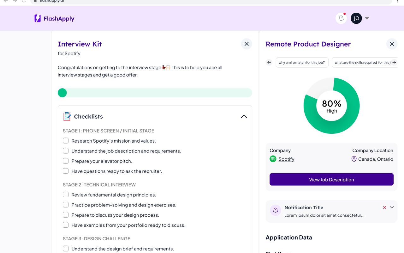Check Research Spotify's mission and values
Viewport: 404px width, 253px height.
click(66, 140)
